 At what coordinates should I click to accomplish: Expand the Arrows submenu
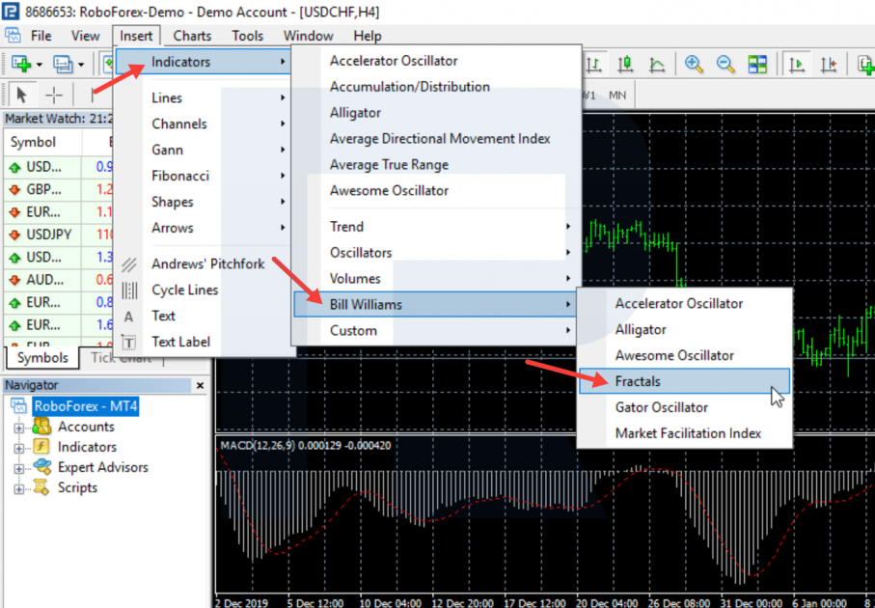[204, 228]
